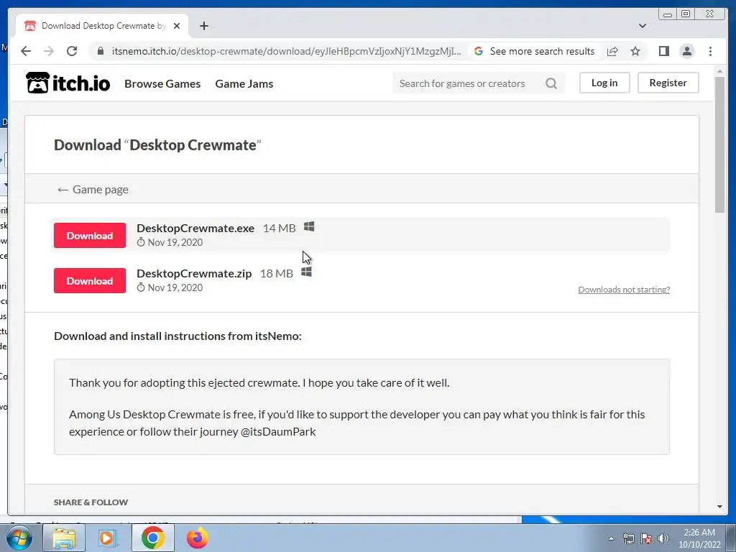Click the volume speaker tray icon
Viewport: 736px width, 552px height.
(x=663, y=538)
